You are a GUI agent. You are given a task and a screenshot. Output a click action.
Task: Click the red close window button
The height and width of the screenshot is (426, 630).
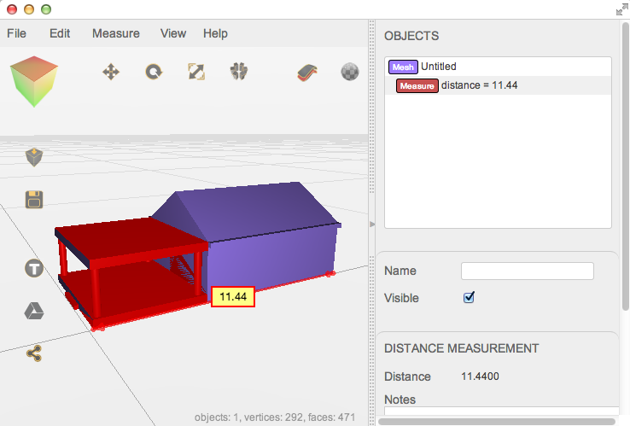click(x=12, y=9)
